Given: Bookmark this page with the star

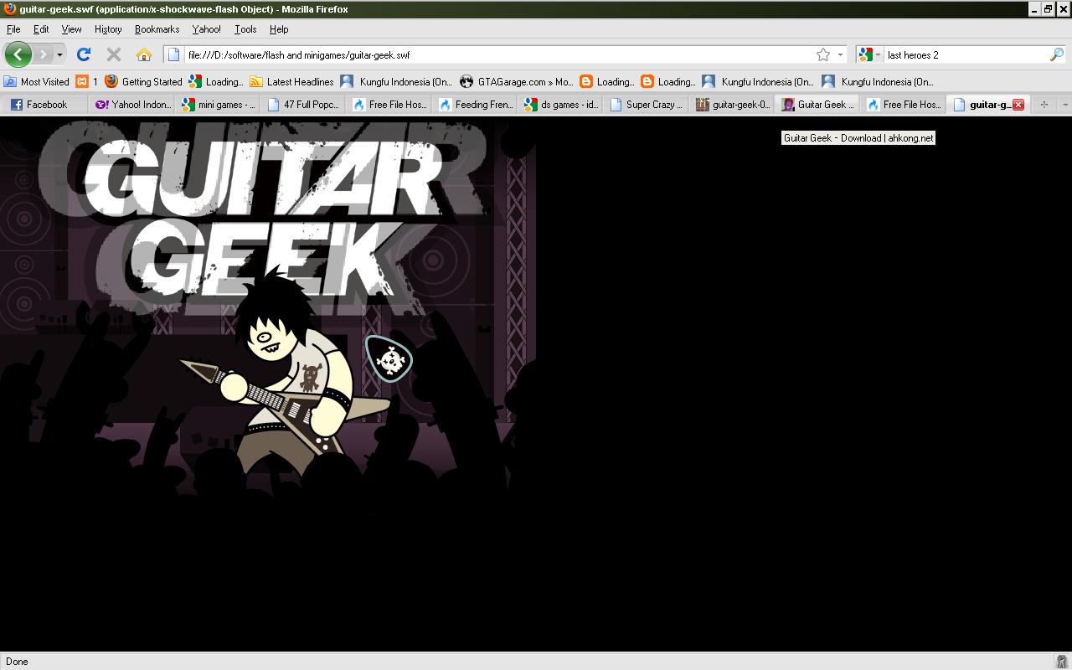Looking at the screenshot, I should tap(823, 54).
